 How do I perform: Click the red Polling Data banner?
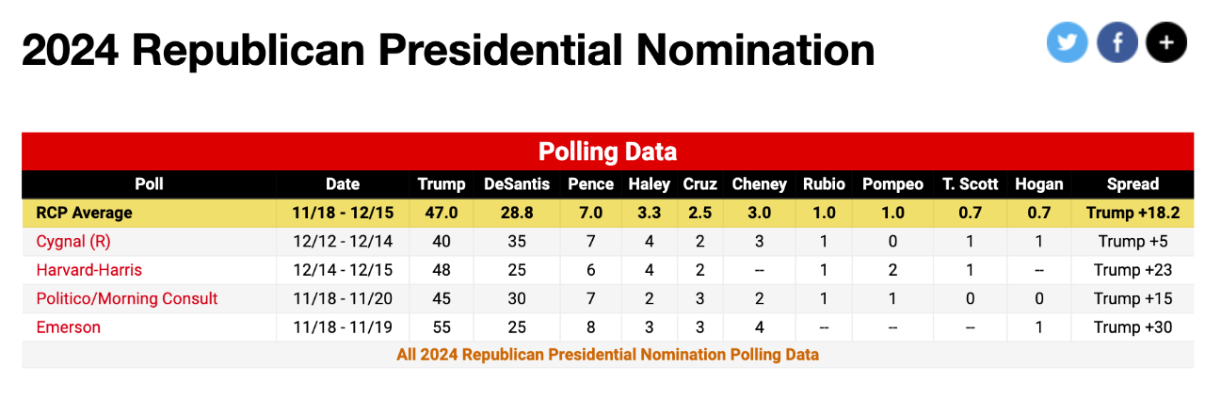coord(607,151)
